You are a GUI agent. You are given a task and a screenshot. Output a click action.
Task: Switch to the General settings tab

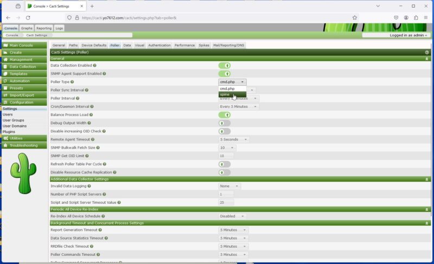click(59, 46)
